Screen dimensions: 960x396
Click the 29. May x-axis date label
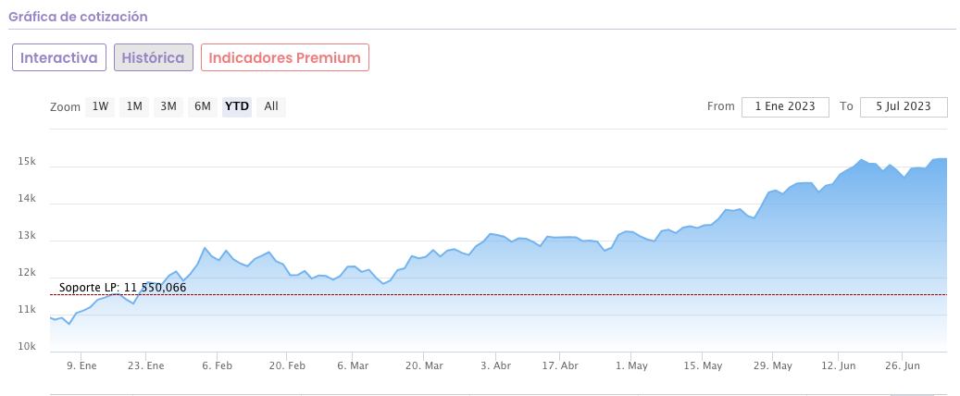(775, 365)
